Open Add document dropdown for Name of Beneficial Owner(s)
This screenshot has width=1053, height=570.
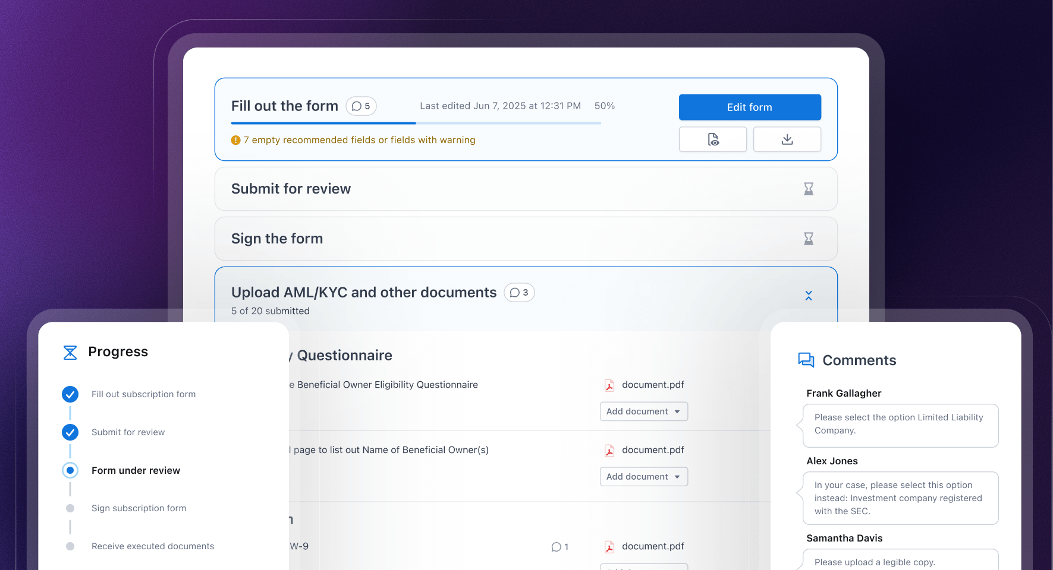coord(644,477)
